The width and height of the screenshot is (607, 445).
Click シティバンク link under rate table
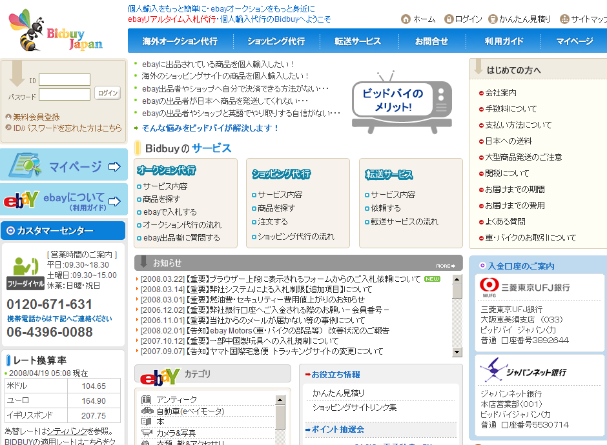tap(66, 431)
